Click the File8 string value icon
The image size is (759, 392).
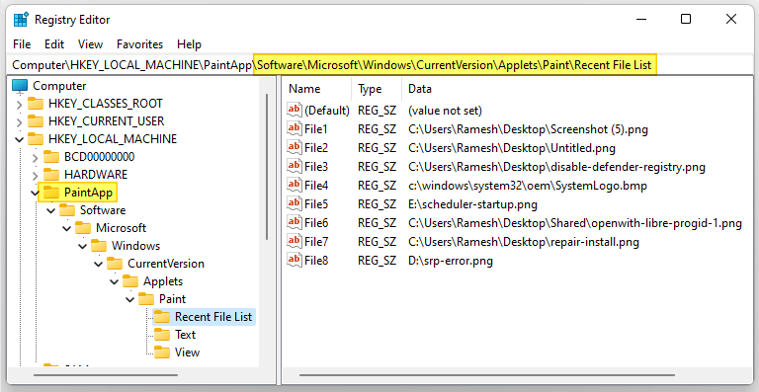pyautogui.click(x=294, y=260)
